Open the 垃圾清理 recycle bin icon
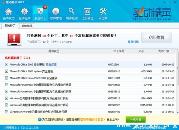Screen dimensions: 179x130 point(87,14)
